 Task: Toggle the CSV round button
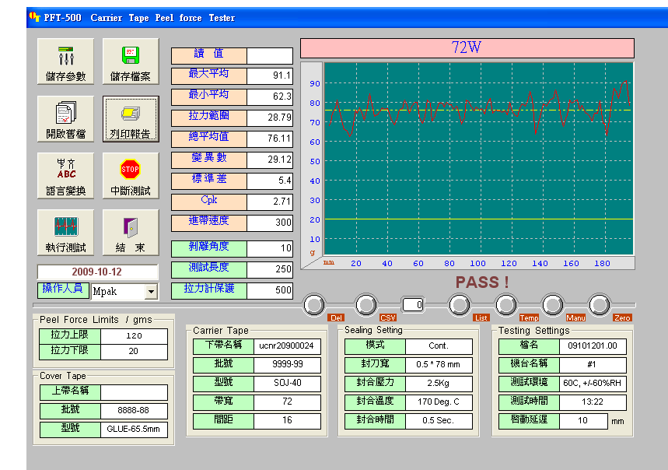pyautogui.click(x=366, y=304)
